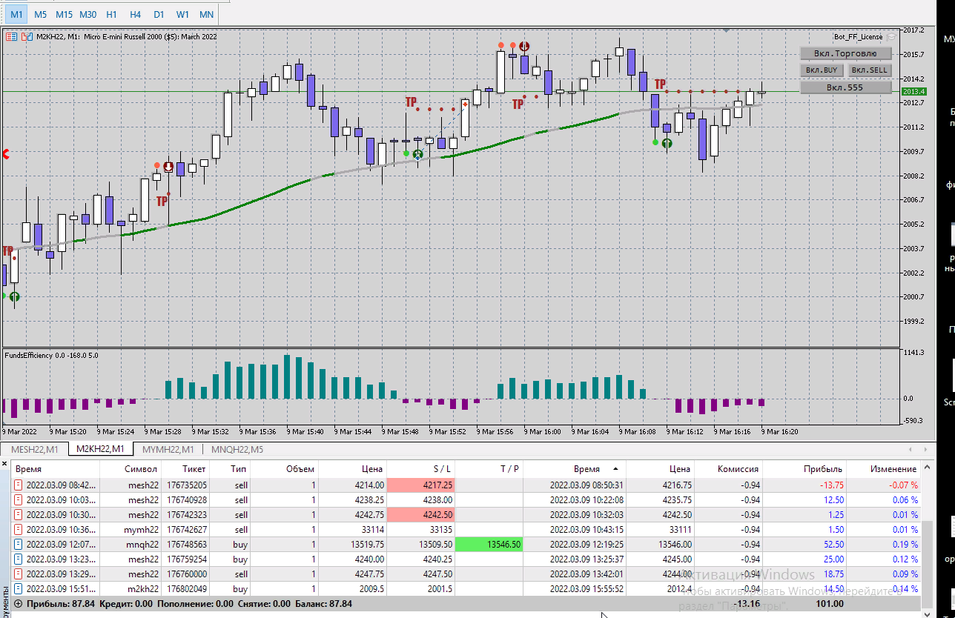Sort by the Прибыль column header
Viewport: 955px width, 618px height.
coord(804,469)
